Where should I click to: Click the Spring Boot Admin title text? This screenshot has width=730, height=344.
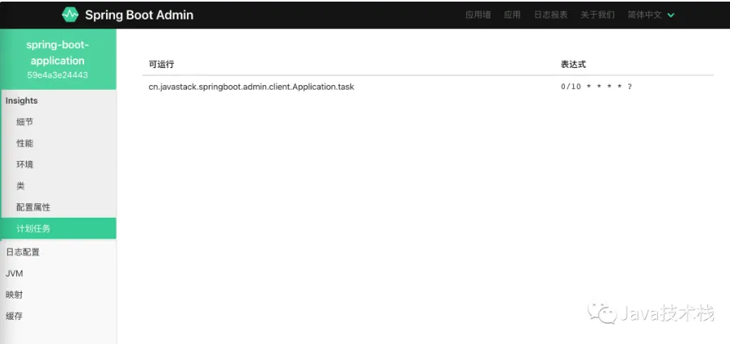tap(138, 15)
